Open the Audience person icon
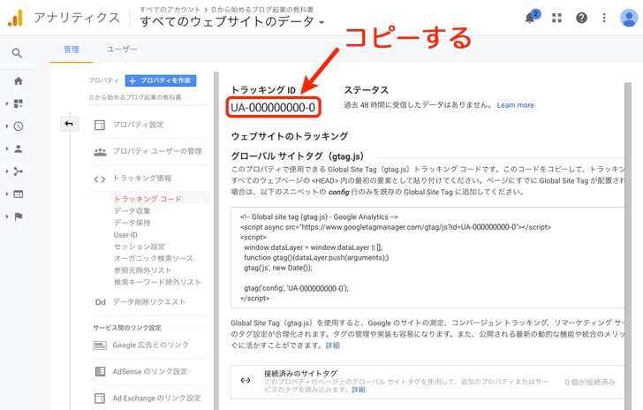This screenshot has height=410, width=643. pos(18,148)
